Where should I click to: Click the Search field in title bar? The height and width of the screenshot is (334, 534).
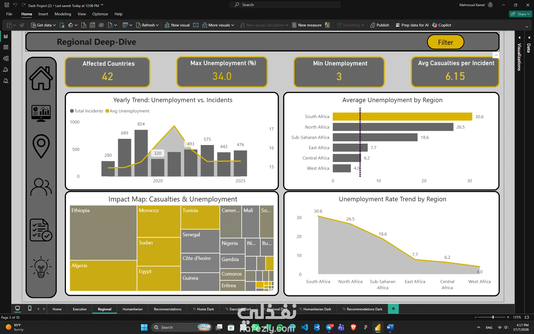click(x=285, y=5)
